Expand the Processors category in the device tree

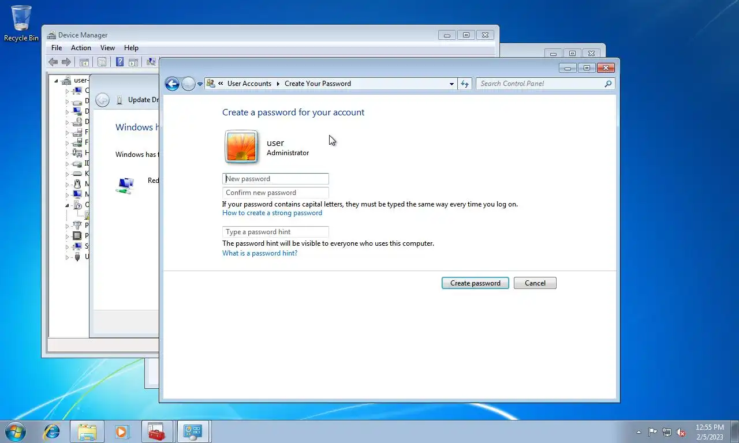[67, 236]
